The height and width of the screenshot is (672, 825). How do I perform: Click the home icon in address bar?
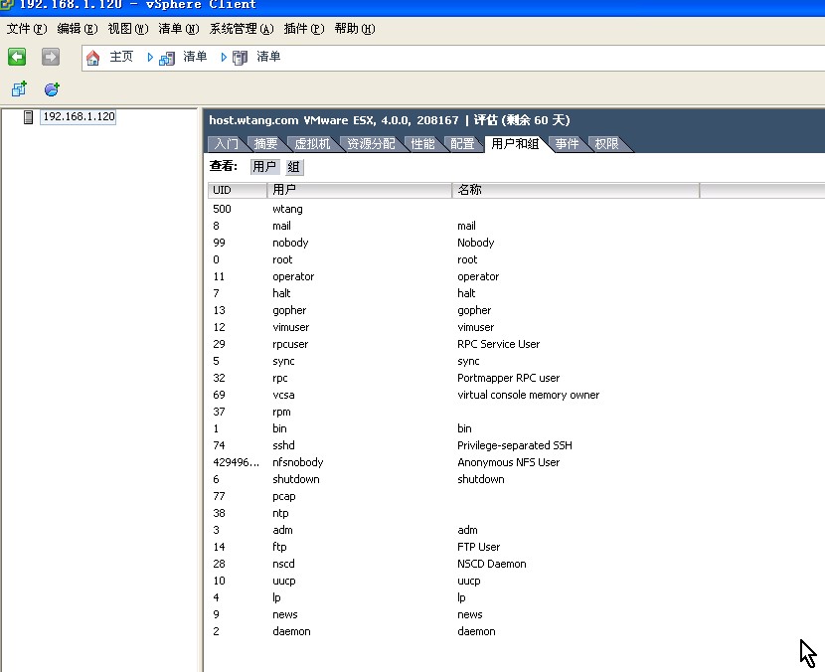click(x=93, y=58)
